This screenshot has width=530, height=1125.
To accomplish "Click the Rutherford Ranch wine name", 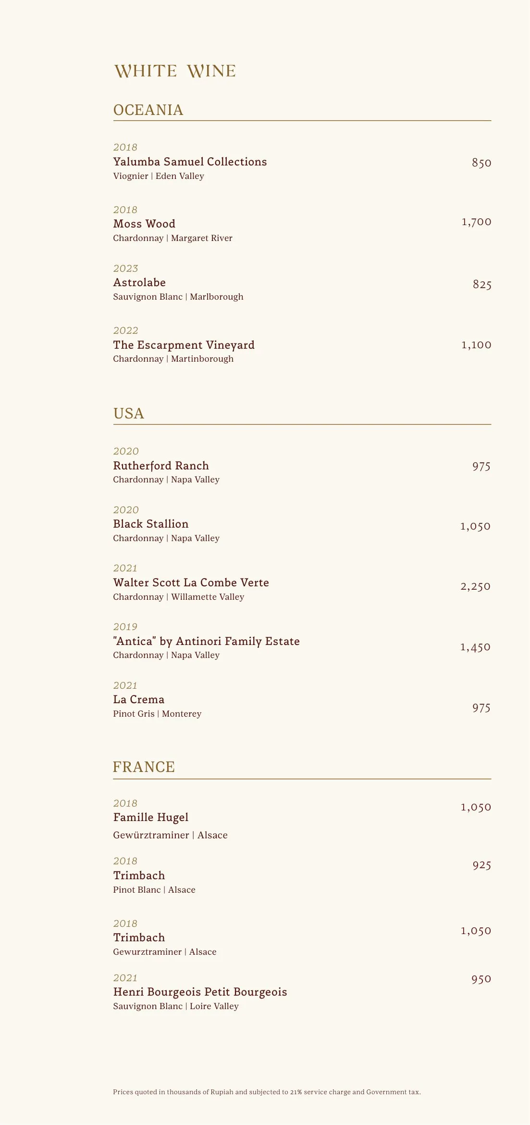I will point(161,466).
